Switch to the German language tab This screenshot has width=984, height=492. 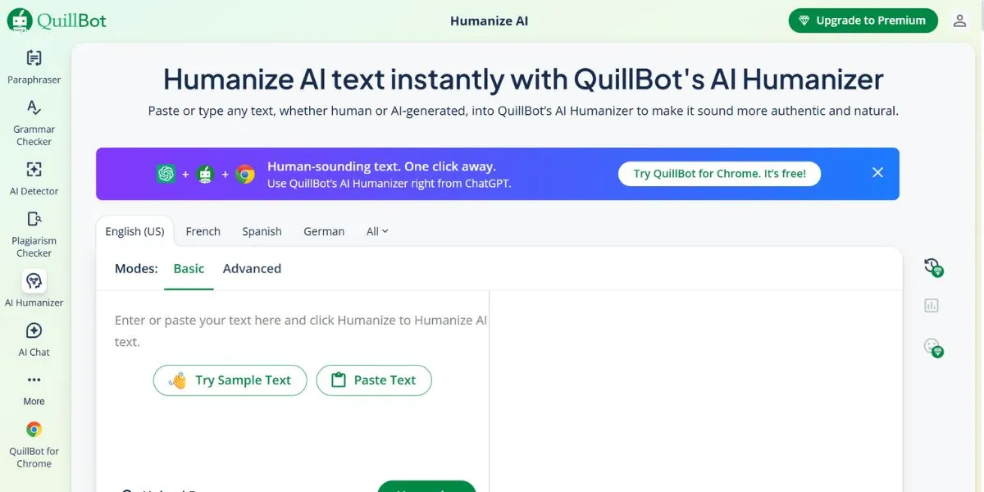[x=323, y=231]
